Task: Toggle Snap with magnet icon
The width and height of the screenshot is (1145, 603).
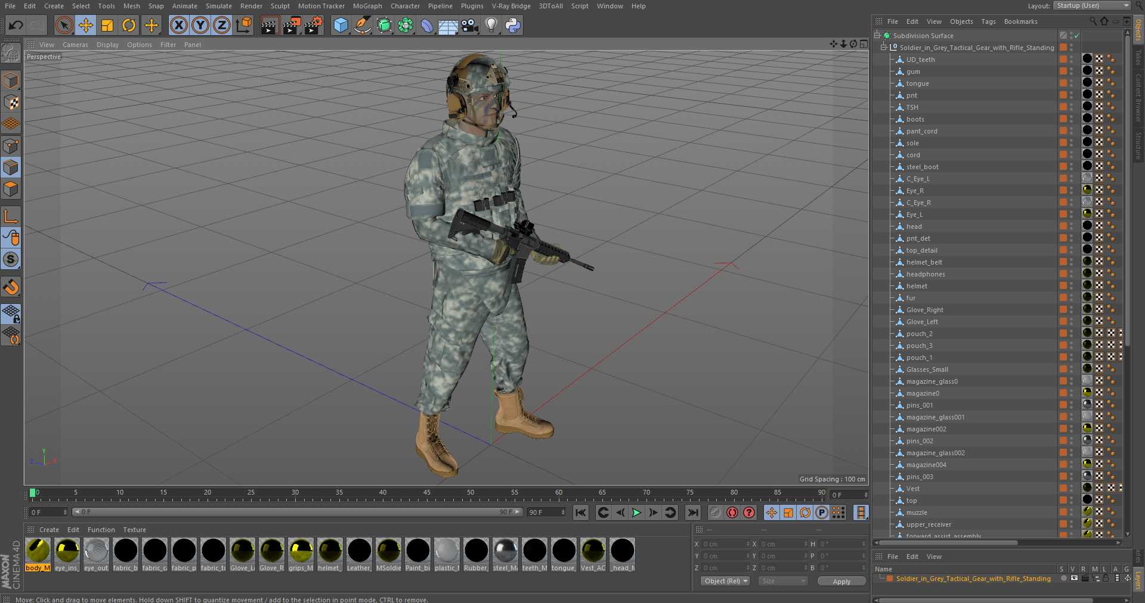Action: [11, 287]
